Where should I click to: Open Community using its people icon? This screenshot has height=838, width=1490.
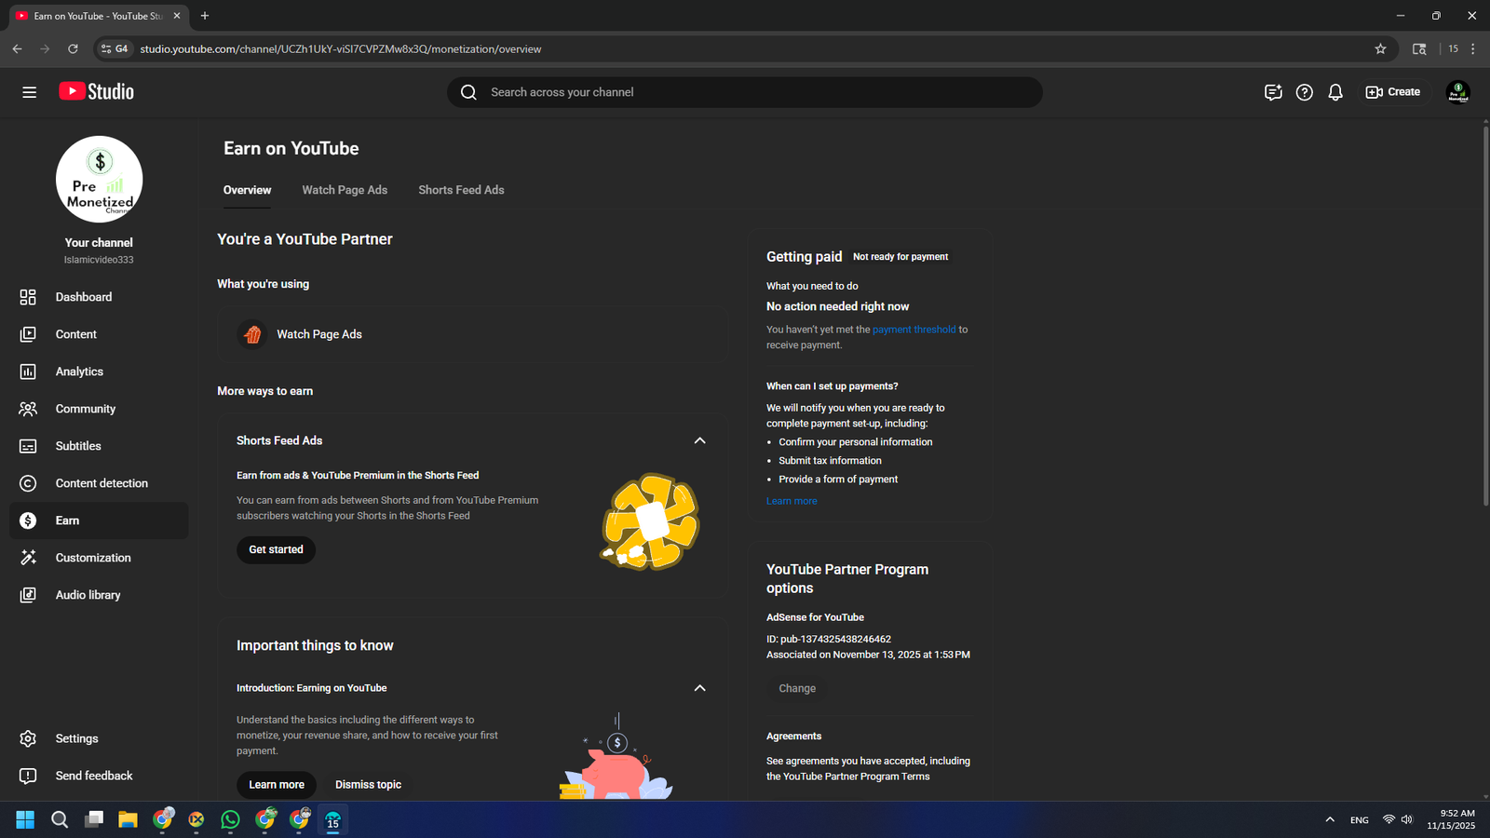coord(28,409)
